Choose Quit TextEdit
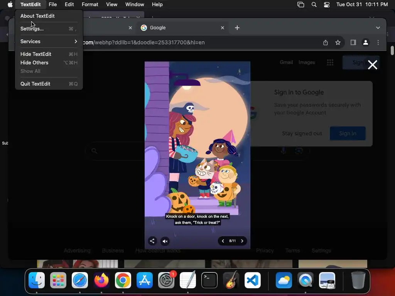This screenshot has width=395, height=296. [49, 84]
